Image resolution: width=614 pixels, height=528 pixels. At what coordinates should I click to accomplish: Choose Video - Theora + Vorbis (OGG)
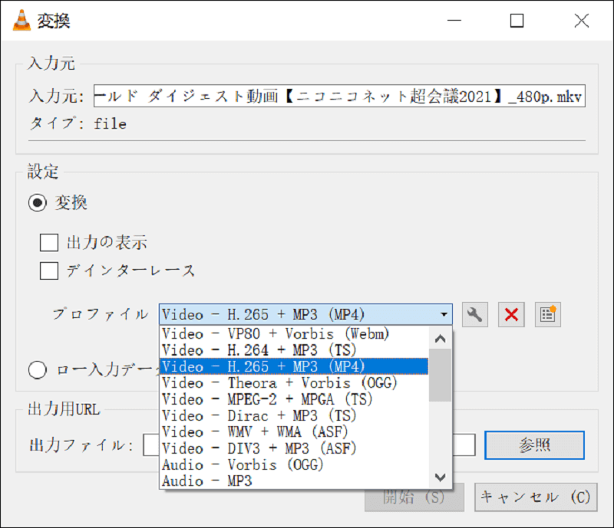tap(294, 383)
